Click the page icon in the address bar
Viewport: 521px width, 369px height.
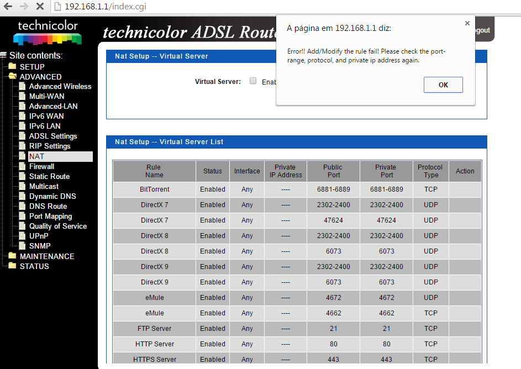(x=57, y=7)
